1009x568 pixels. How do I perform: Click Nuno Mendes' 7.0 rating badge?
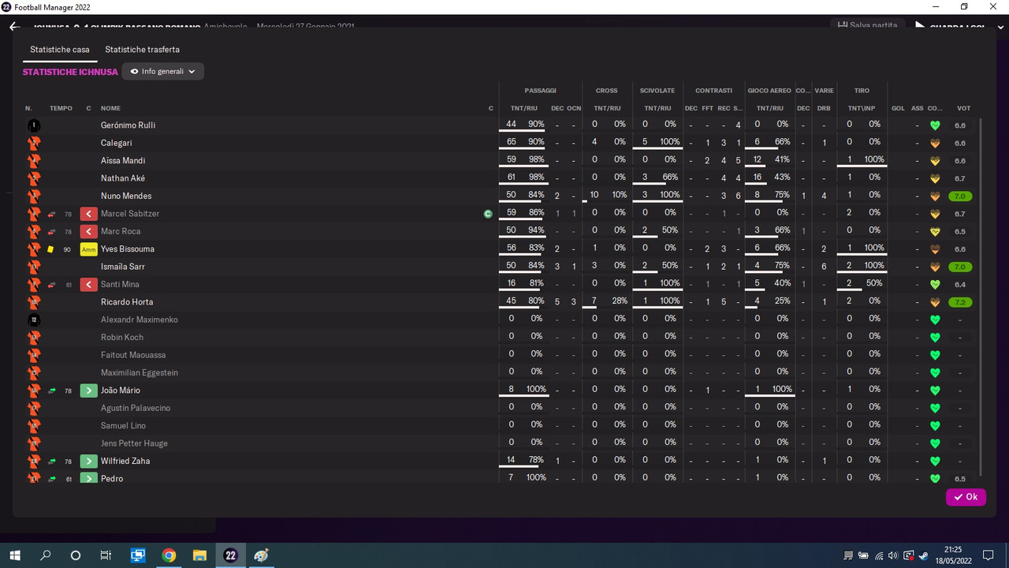click(961, 196)
